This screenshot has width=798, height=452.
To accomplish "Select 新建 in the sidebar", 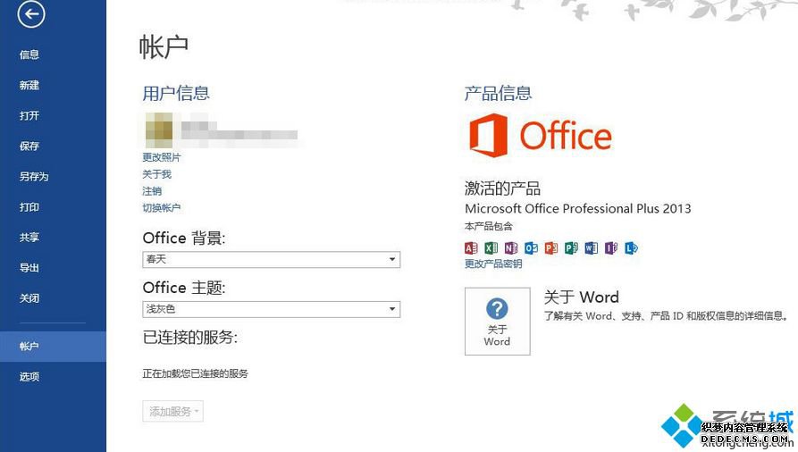I will click(29, 85).
